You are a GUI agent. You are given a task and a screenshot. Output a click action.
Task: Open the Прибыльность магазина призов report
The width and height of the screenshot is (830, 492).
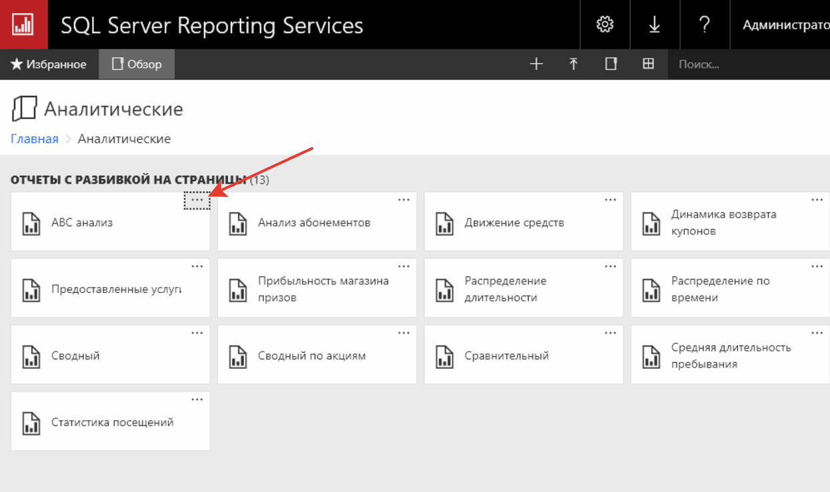pos(323,290)
